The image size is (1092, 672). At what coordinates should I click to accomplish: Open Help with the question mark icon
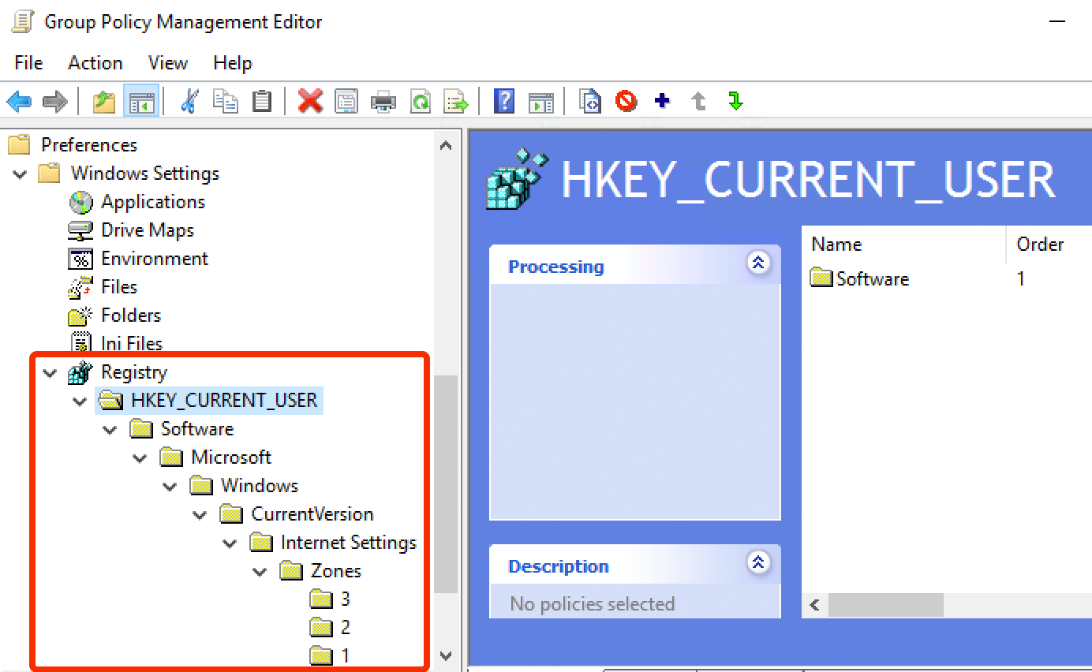pos(504,101)
